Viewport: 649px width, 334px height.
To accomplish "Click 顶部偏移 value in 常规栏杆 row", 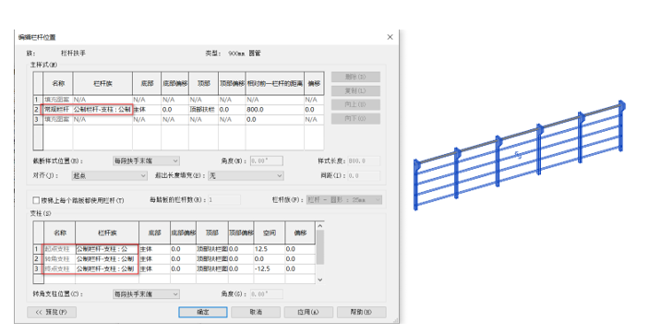I will pos(232,110).
